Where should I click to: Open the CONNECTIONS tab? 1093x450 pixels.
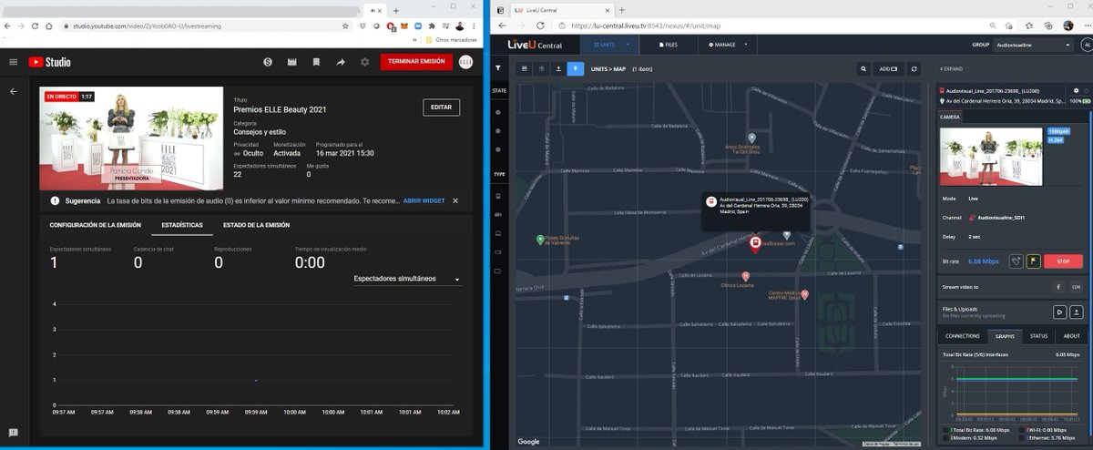pyautogui.click(x=963, y=336)
